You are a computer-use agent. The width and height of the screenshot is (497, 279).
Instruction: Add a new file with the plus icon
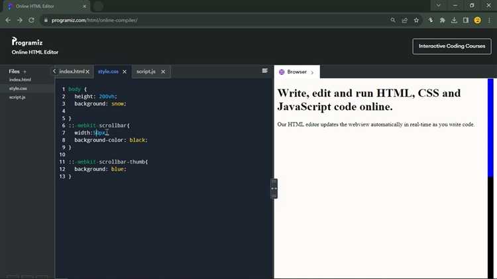click(x=25, y=72)
